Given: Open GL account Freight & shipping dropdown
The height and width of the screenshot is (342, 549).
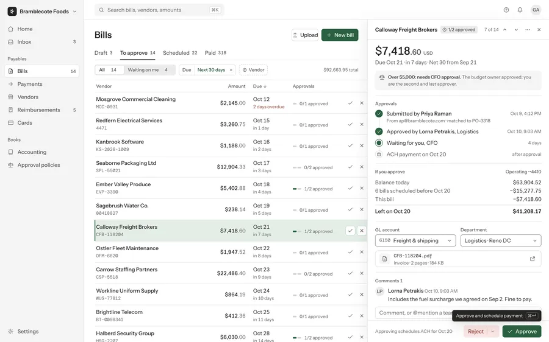Looking at the screenshot, I should pos(415,241).
